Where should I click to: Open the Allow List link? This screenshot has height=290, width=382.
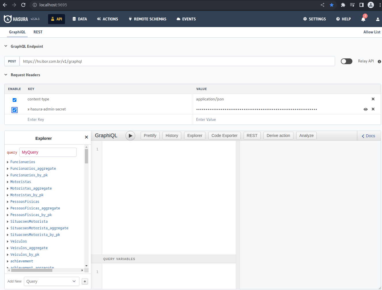click(x=372, y=32)
